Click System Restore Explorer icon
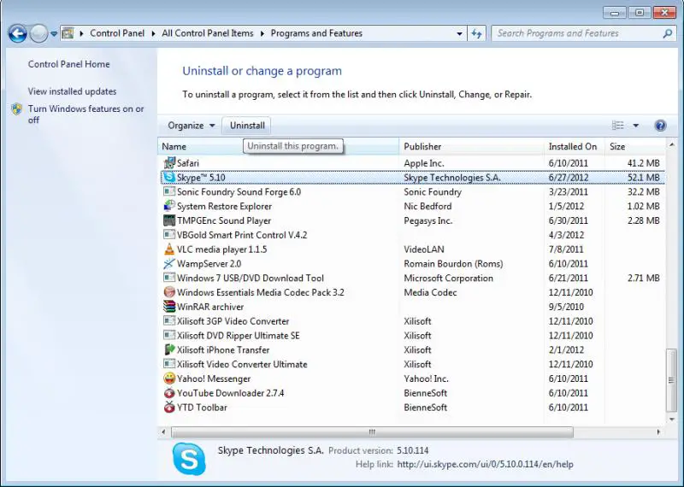Screen dimensions: 684x487 pos(169,206)
